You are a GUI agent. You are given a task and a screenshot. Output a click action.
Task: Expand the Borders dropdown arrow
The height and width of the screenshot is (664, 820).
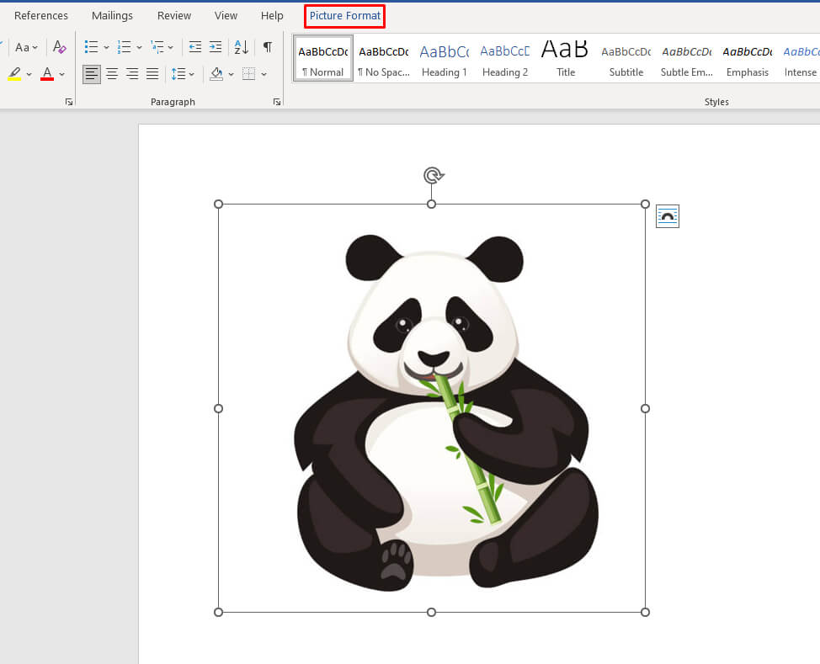pos(264,74)
